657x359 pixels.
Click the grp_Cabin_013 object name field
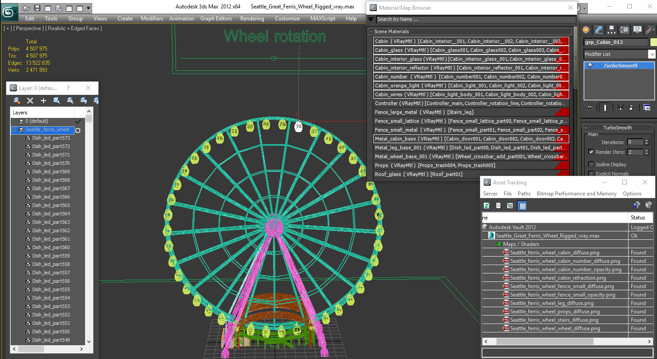coord(616,42)
